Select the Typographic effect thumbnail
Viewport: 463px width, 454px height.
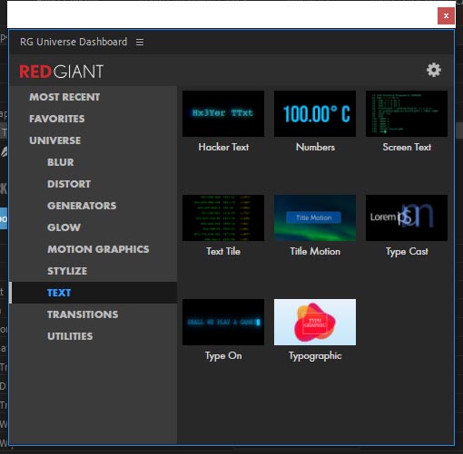click(315, 322)
